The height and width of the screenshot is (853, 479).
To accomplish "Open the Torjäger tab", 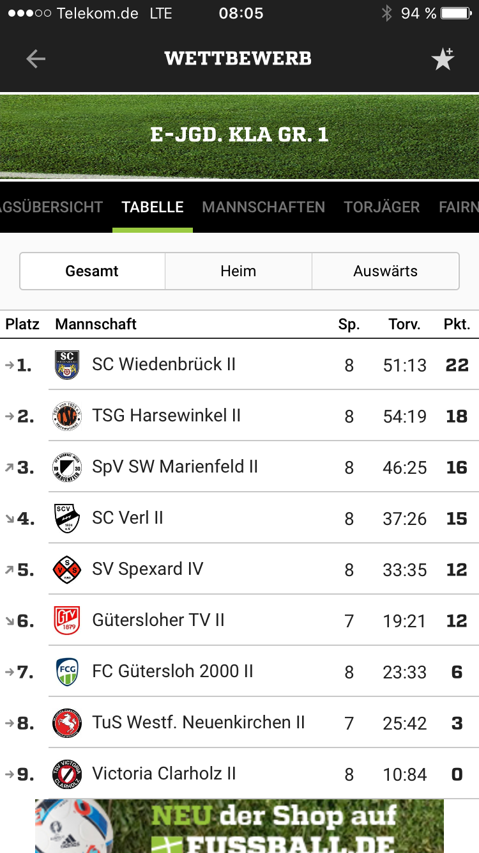I will click(x=382, y=207).
